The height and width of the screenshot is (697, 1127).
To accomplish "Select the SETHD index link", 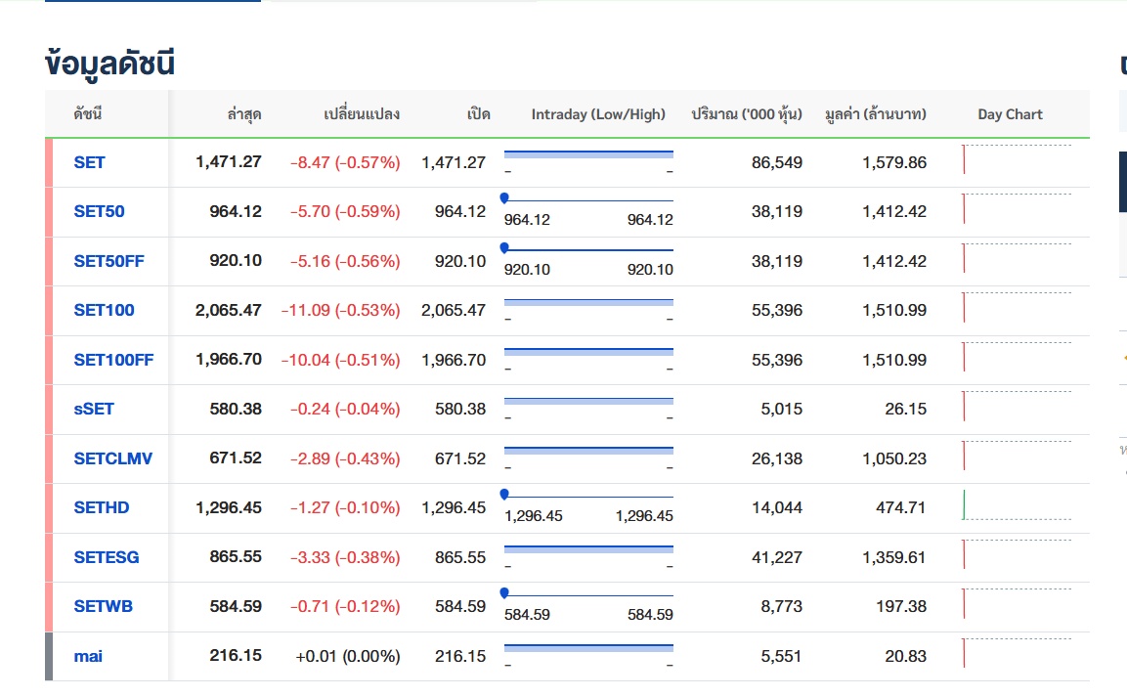I will pyautogui.click(x=102, y=507).
